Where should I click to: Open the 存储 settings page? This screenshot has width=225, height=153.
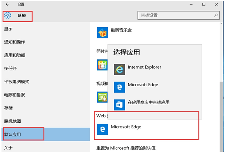point(9,108)
